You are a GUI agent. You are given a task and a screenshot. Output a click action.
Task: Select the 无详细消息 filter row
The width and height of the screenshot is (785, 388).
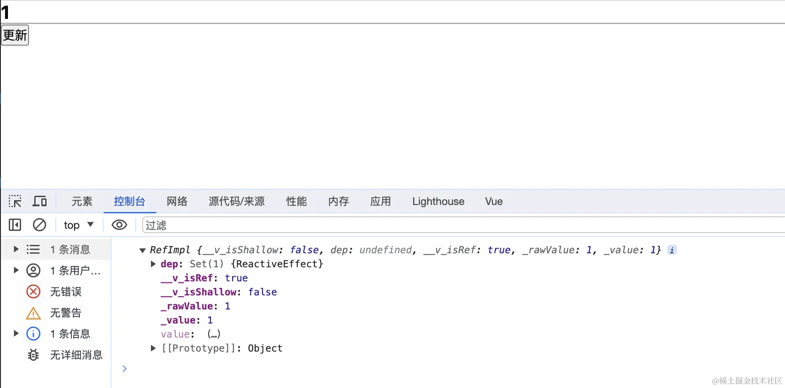click(x=56, y=355)
